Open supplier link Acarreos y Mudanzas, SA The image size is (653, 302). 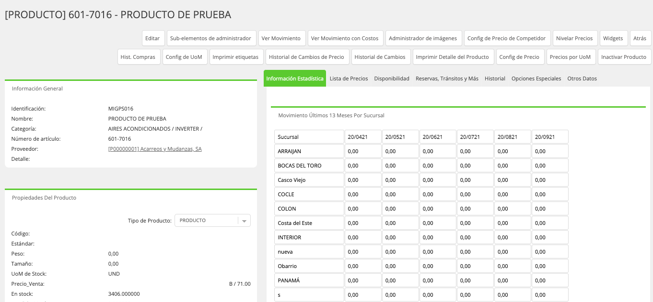pos(155,149)
